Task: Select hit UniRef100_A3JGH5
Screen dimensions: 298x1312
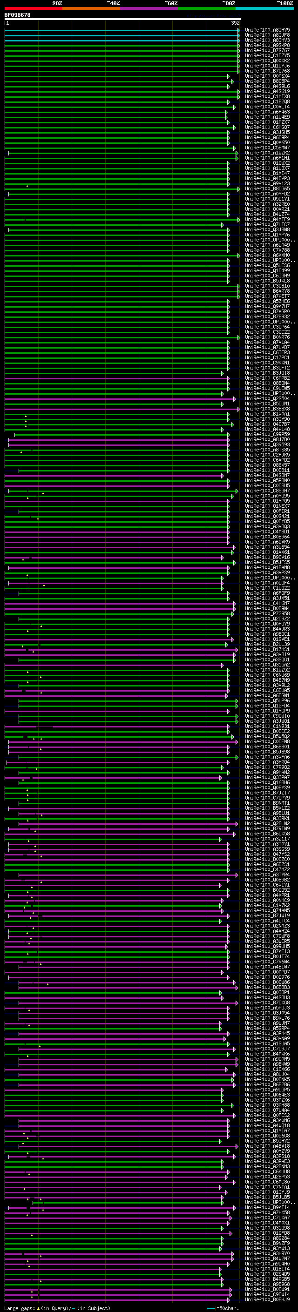Action: (267, 133)
